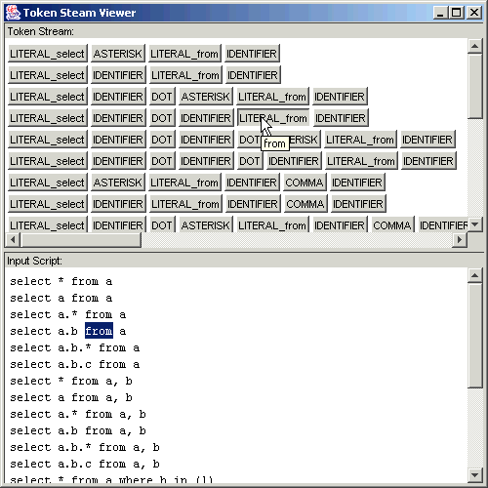Click the token stream vertical scrollbar thumb
This screenshot has width=488, height=488.
click(x=474, y=86)
